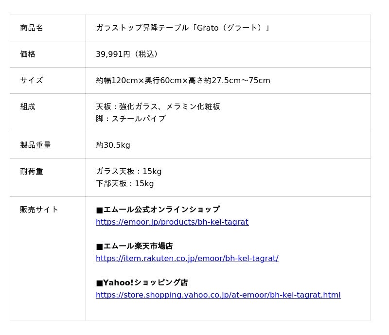Click the 組成 row label
Viewport: 389px width, 335px height.
coord(28,107)
